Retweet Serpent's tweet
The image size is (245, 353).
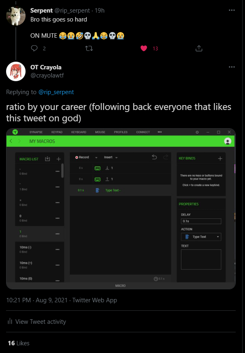89,48
